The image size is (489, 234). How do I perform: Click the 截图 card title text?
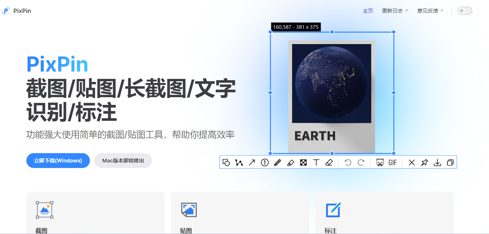tap(42, 231)
